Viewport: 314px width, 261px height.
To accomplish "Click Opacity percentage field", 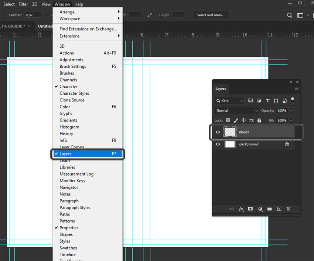I will click(x=282, y=111).
